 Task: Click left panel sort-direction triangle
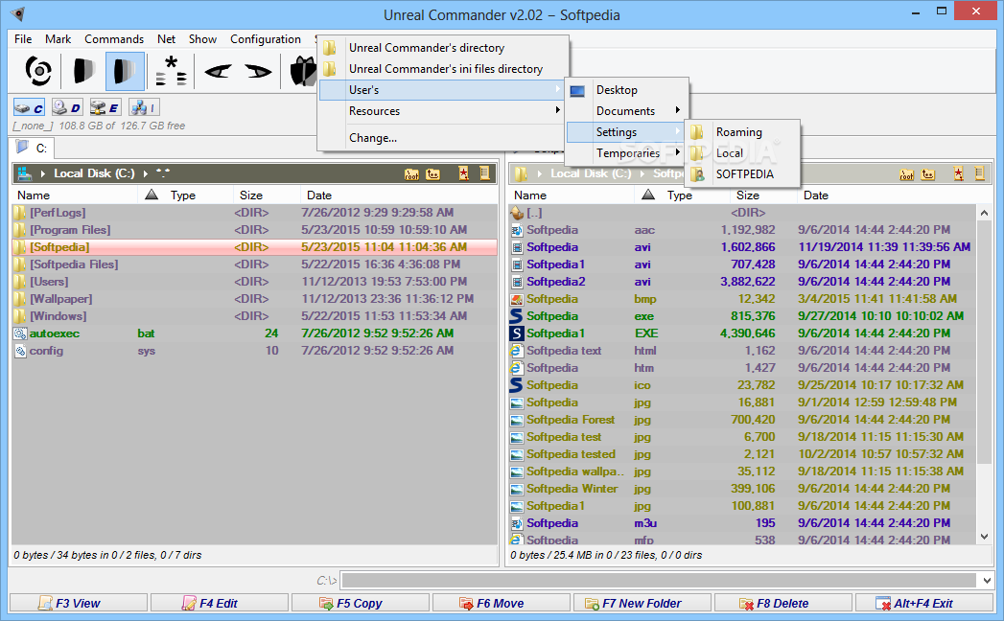coord(152,195)
